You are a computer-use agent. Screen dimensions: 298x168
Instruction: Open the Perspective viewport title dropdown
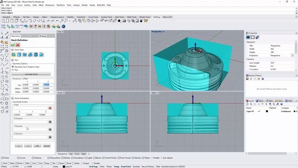point(163,32)
